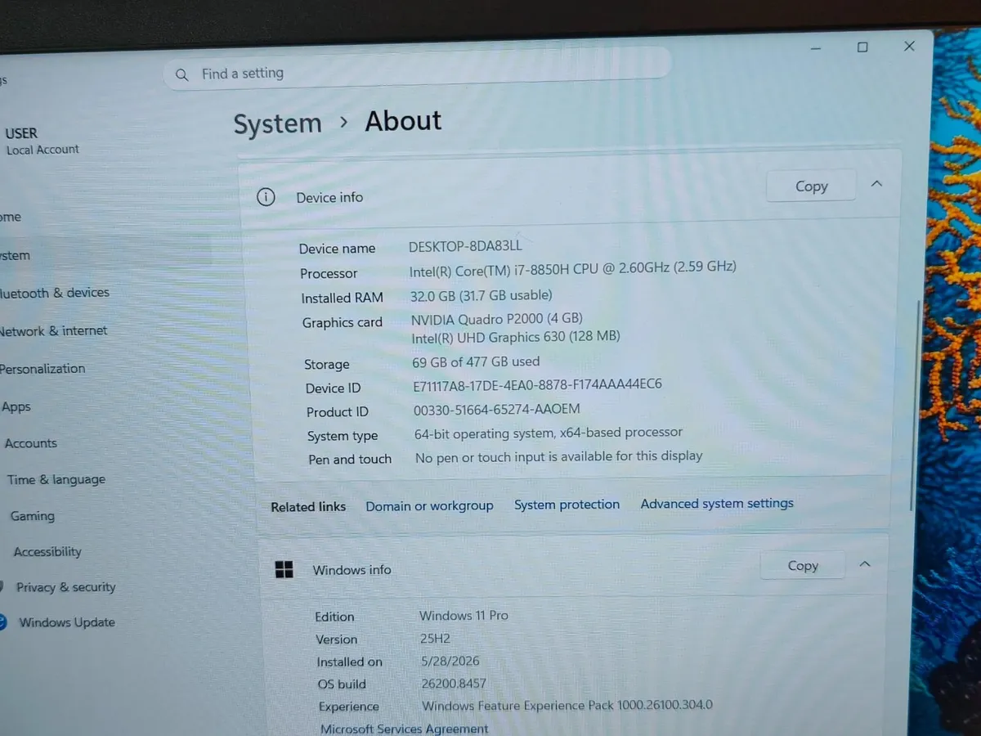Click the USER Local Account profile
981x736 pixels.
[43, 141]
